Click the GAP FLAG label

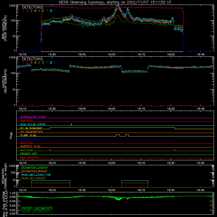pyautogui.click(x=27, y=121)
